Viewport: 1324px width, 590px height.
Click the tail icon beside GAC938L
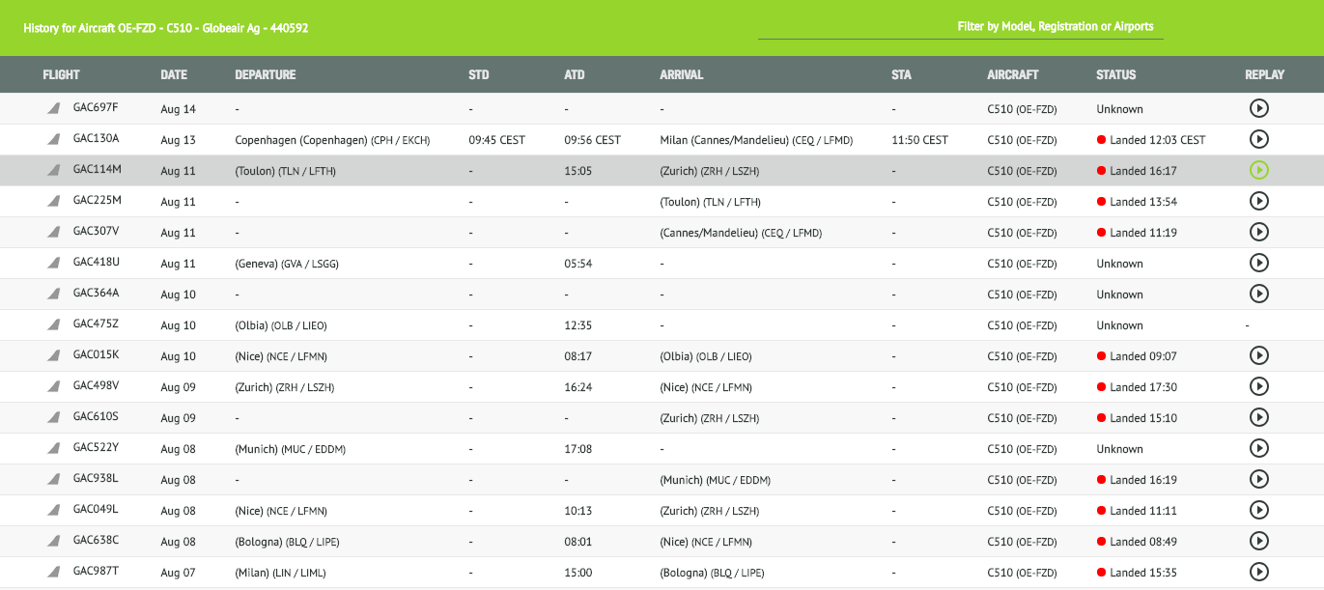(x=54, y=480)
